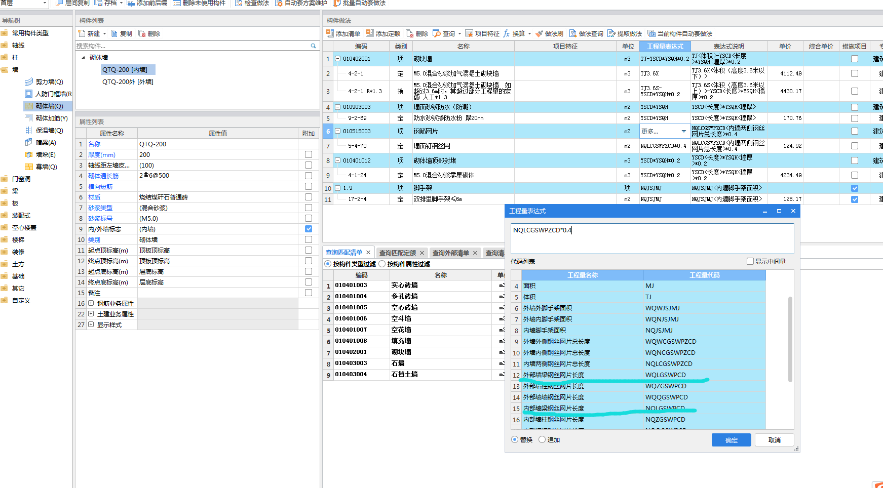Screen dimensions: 883x488
Task: Click 新建 in the 构件列表 toolbar
Action: point(89,33)
